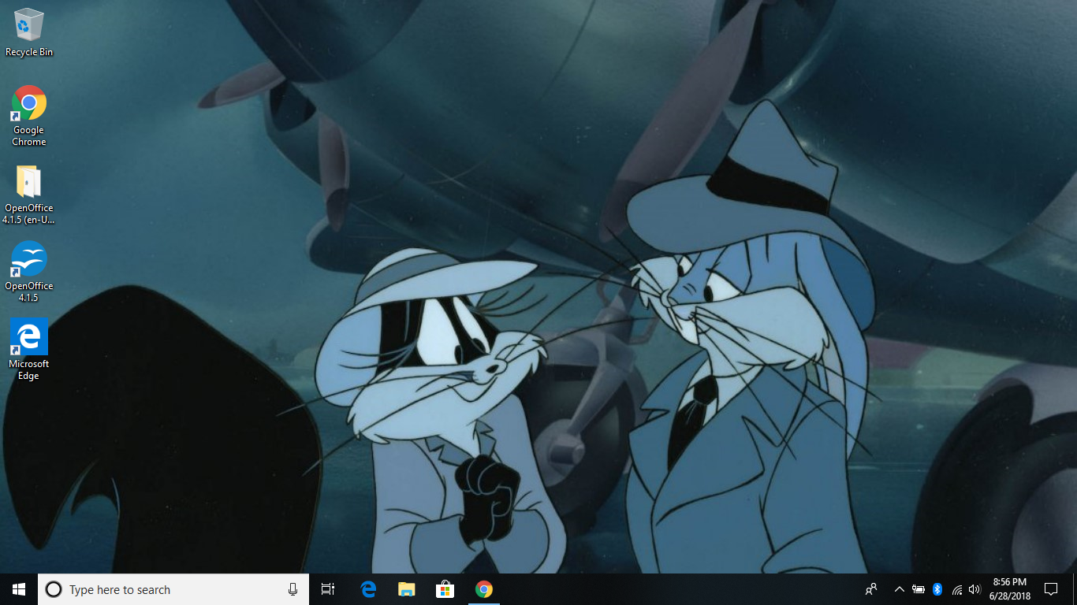Open Microsoft Store from the taskbar
This screenshot has width=1077, height=605.
pyautogui.click(x=445, y=589)
